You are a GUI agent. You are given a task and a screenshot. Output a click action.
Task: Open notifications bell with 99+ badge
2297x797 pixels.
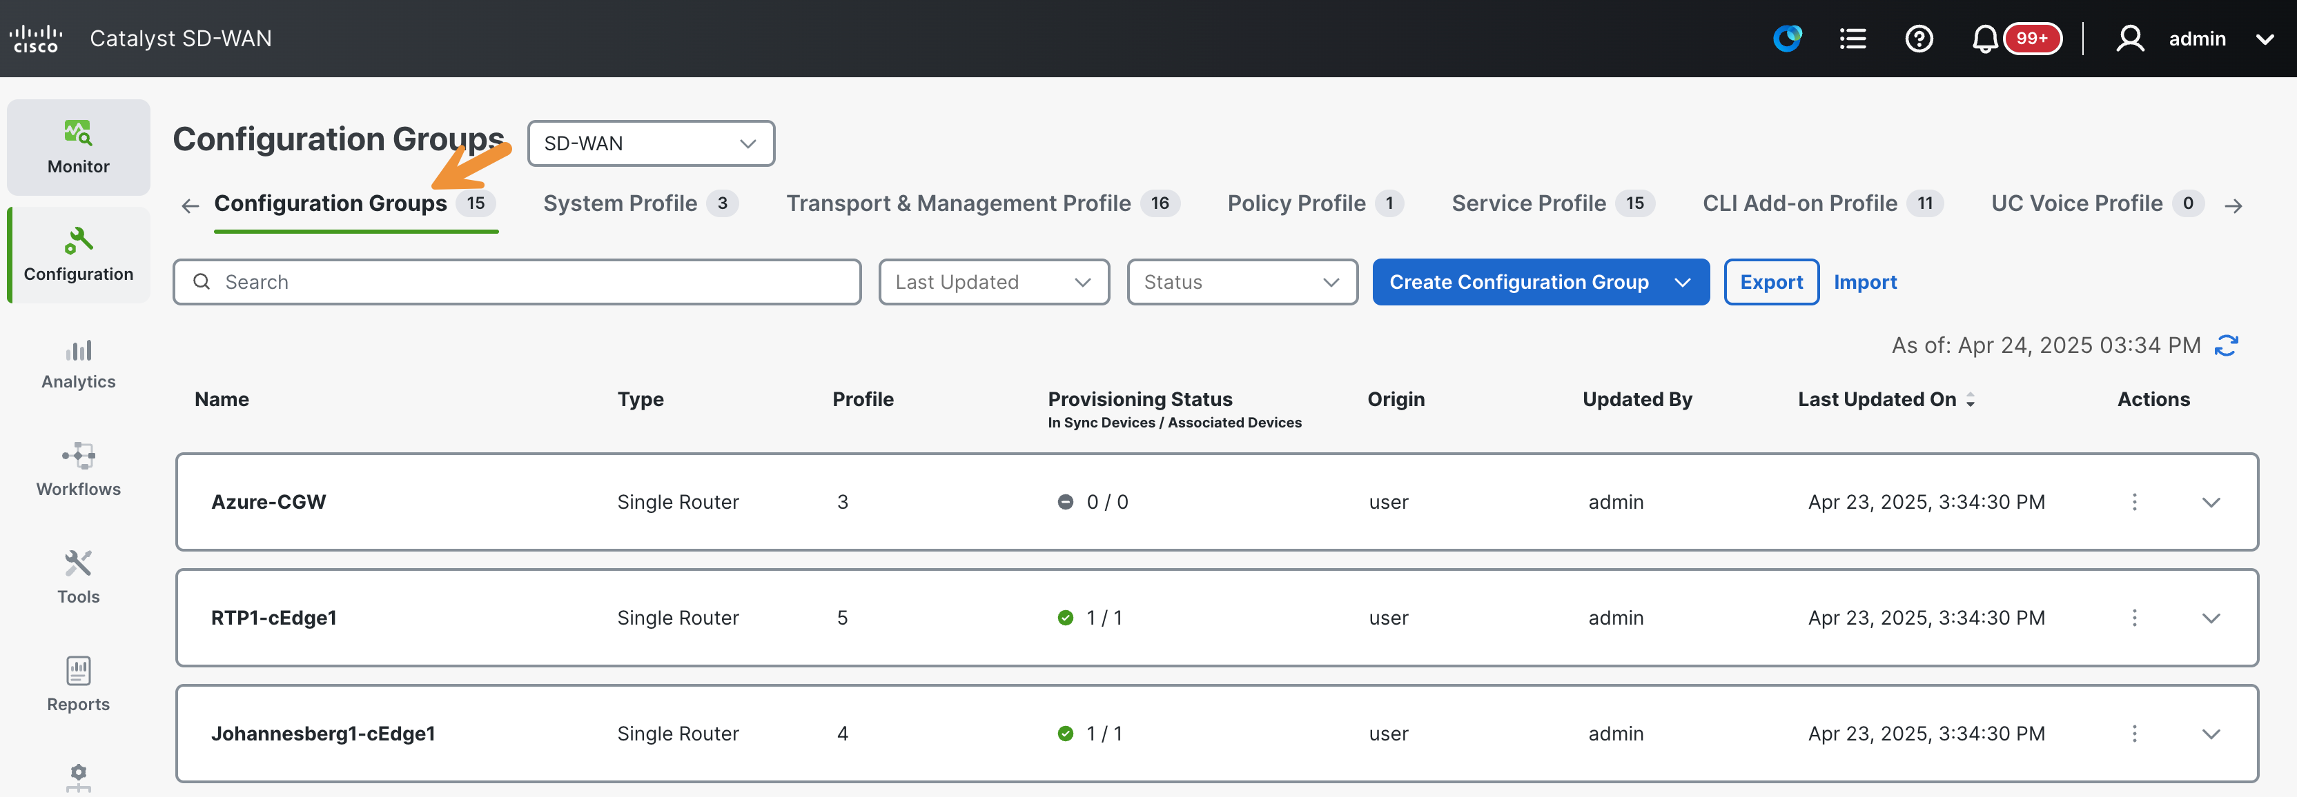(2015, 39)
